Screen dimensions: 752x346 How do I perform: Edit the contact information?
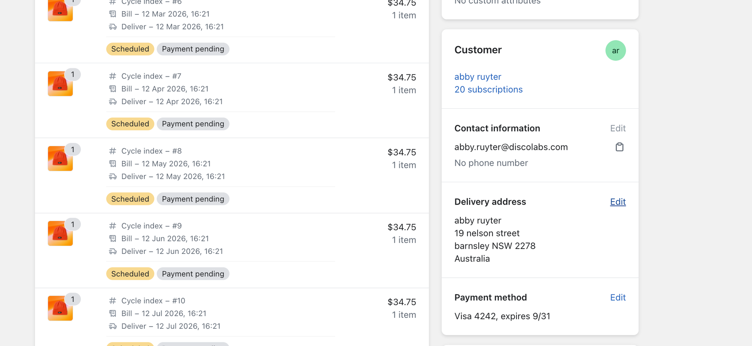tap(618, 128)
